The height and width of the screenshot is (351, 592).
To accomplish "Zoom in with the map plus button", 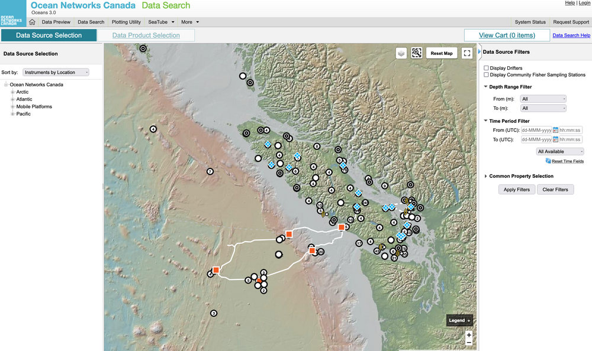I will point(469,334).
